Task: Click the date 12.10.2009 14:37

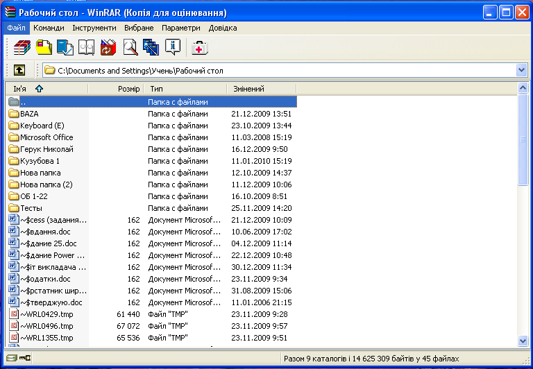Action: tap(262, 173)
